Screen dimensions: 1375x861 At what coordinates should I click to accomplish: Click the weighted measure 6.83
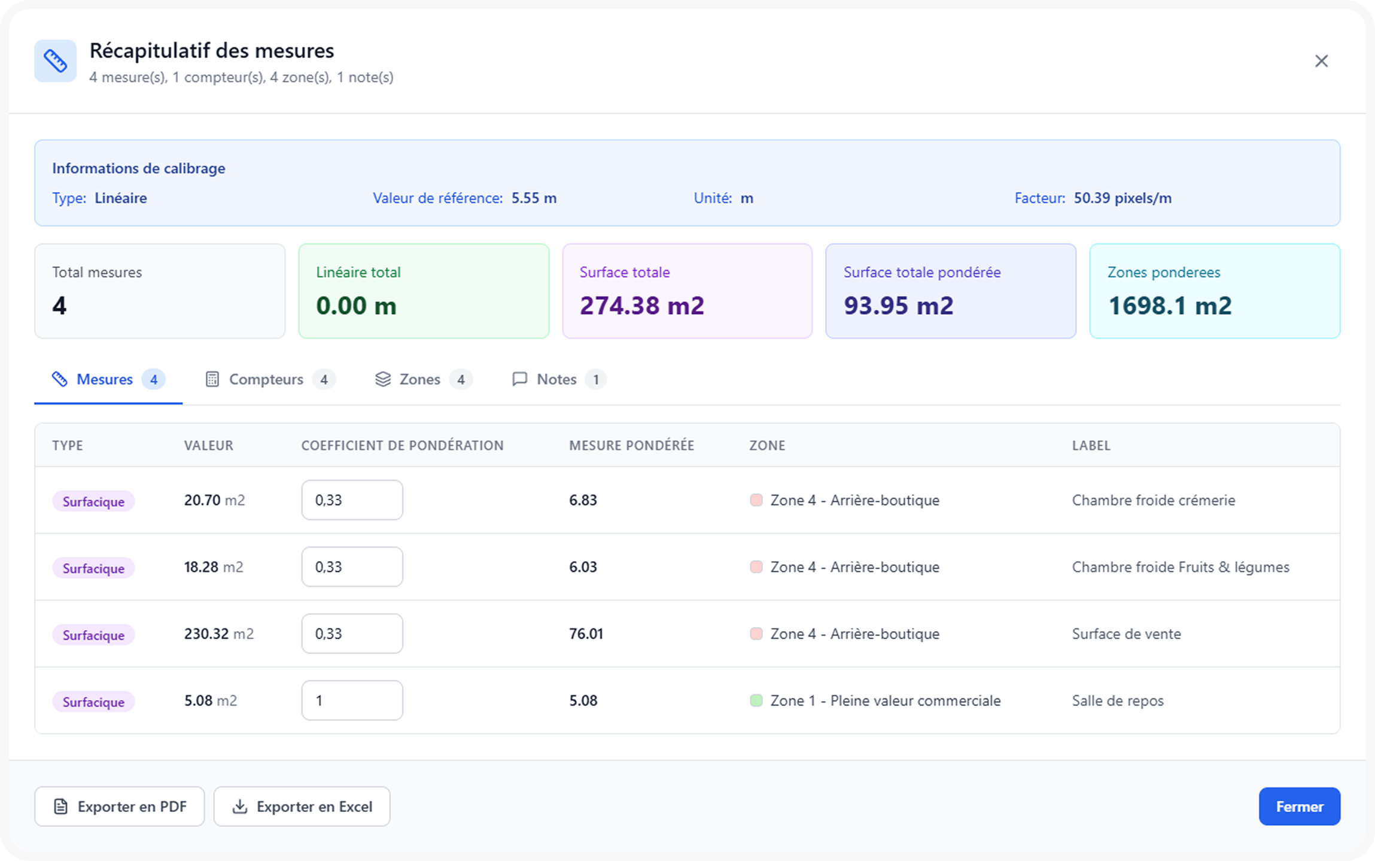click(x=583, y=500)
